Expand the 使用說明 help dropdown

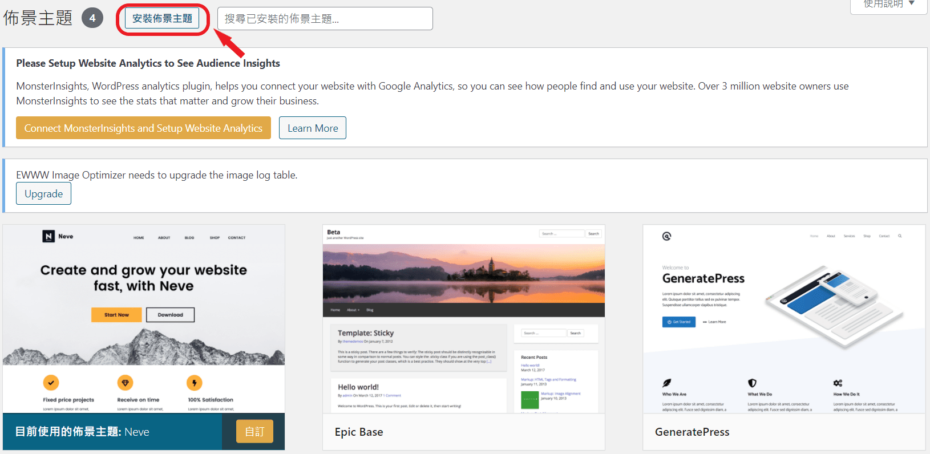point(889,5)
